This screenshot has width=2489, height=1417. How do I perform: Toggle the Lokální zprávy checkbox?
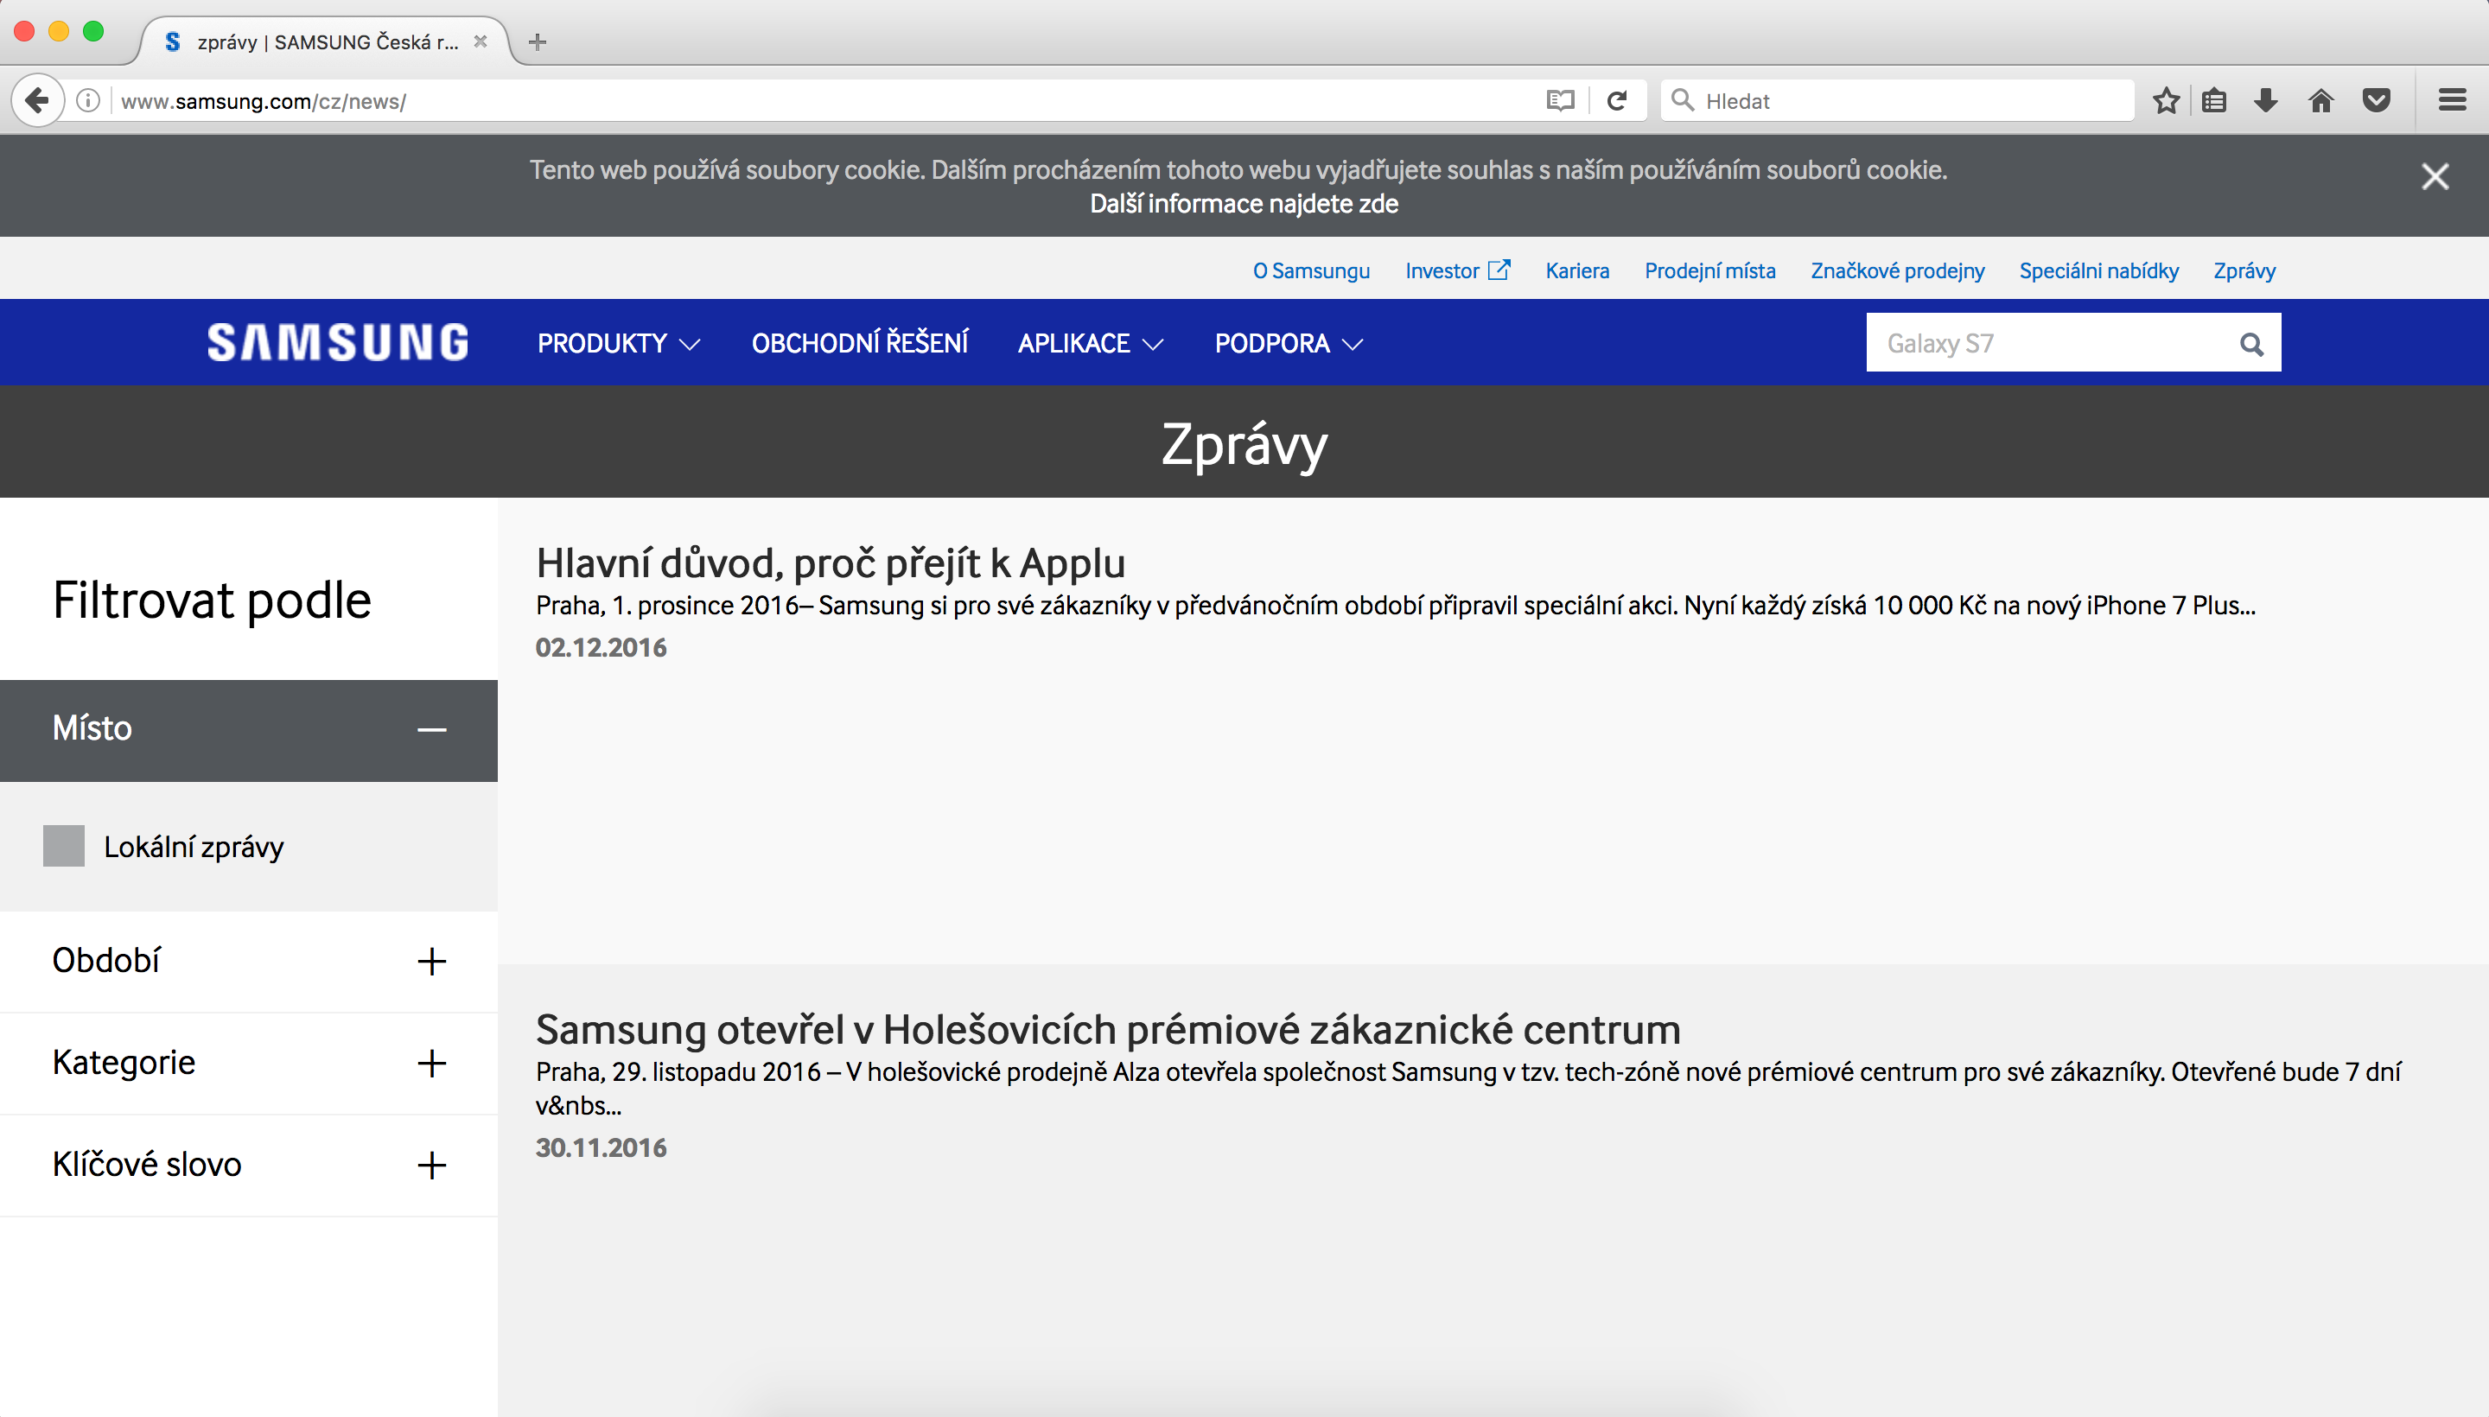click(64, 846)
